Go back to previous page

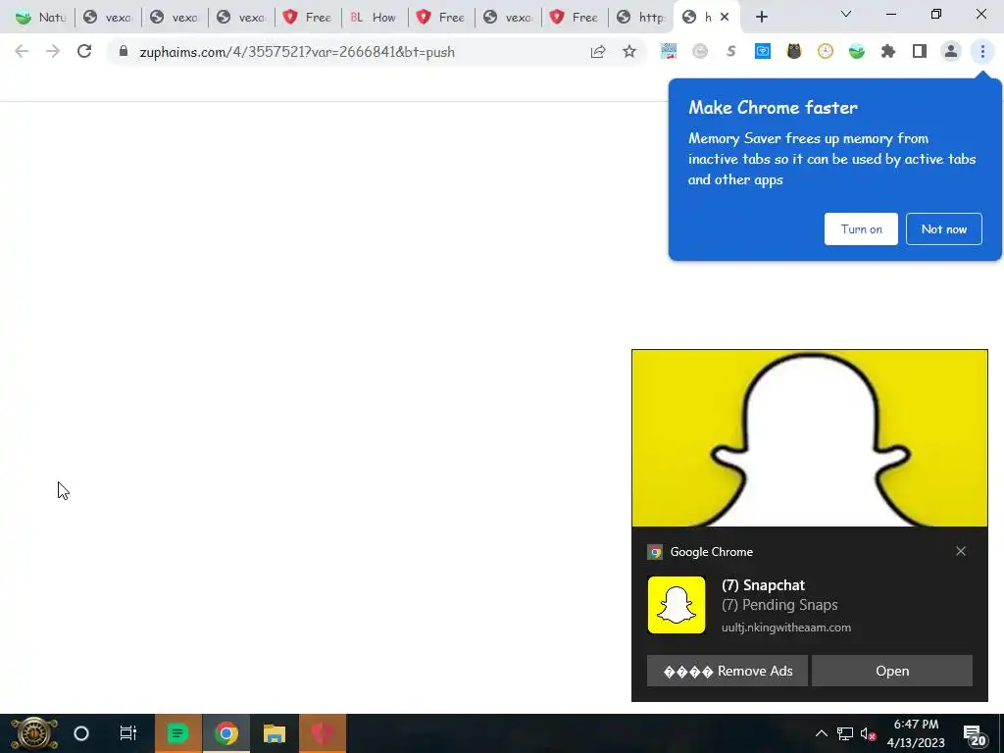point(22,51)
